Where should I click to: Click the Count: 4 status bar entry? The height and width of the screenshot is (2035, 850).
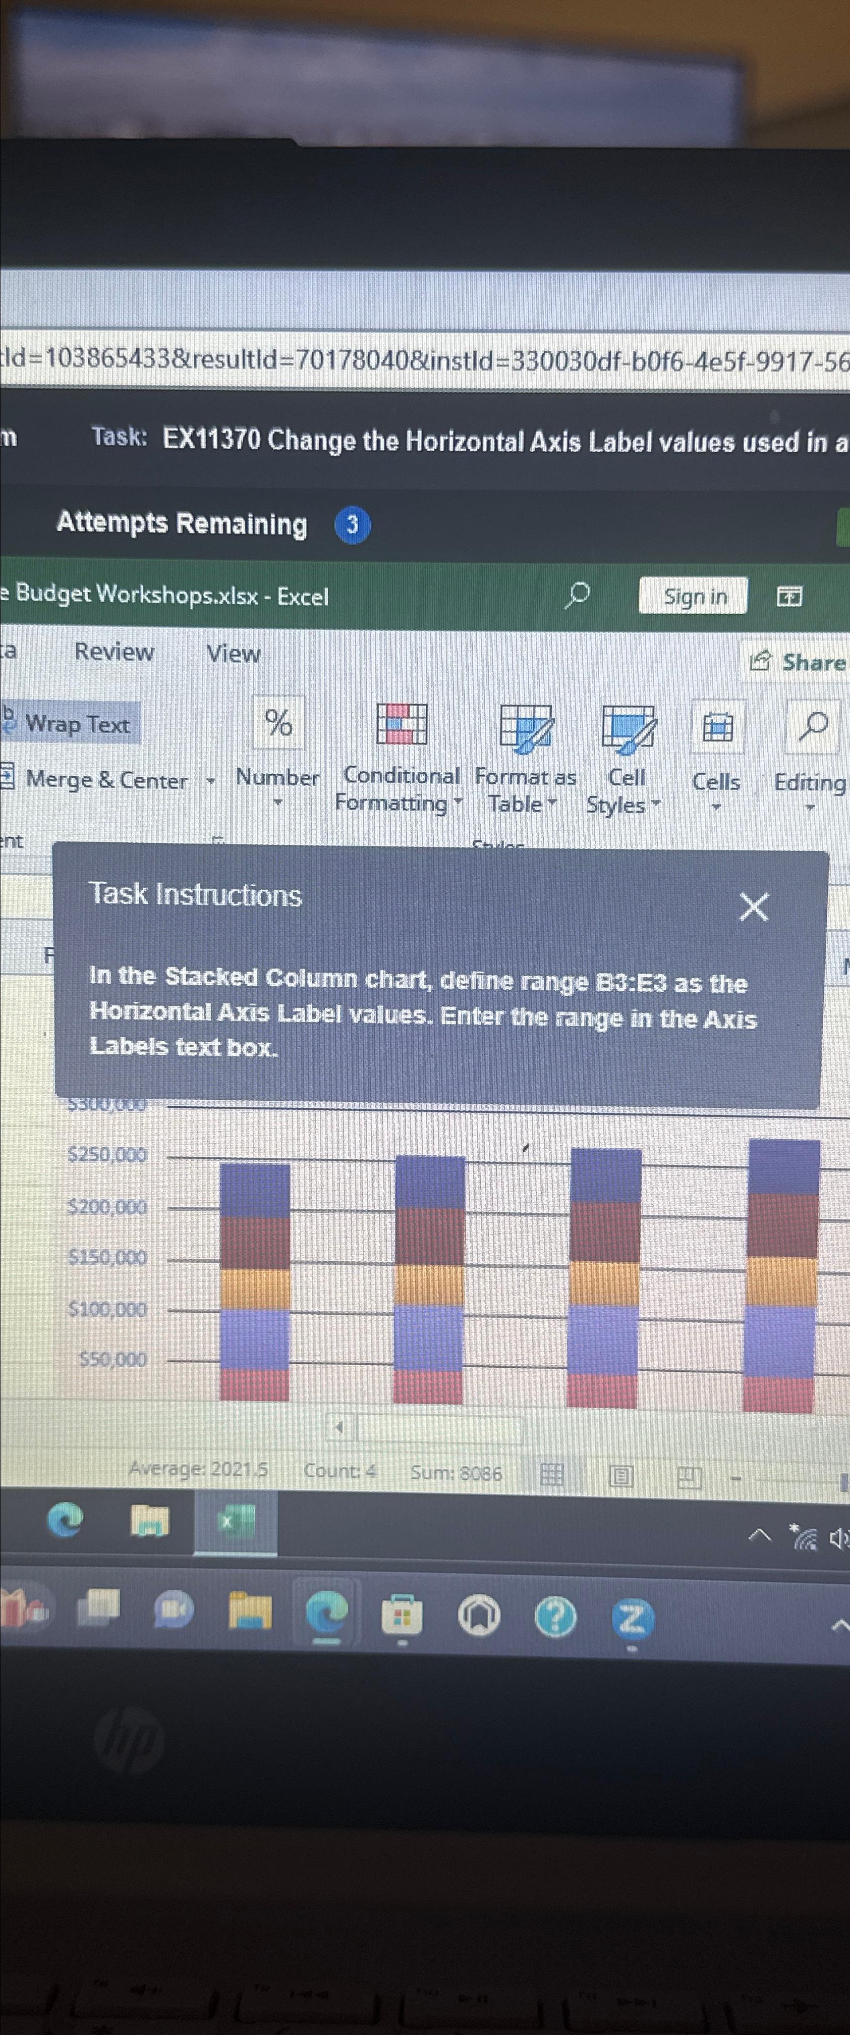click(340, 1471)
